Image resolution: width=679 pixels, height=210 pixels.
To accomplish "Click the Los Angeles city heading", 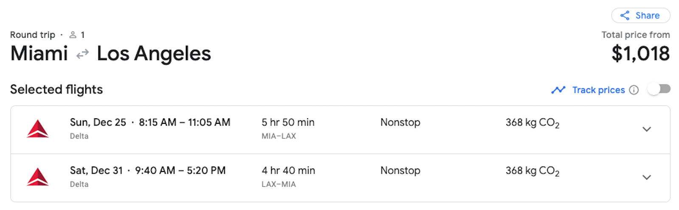I will [x=154, y=54].
